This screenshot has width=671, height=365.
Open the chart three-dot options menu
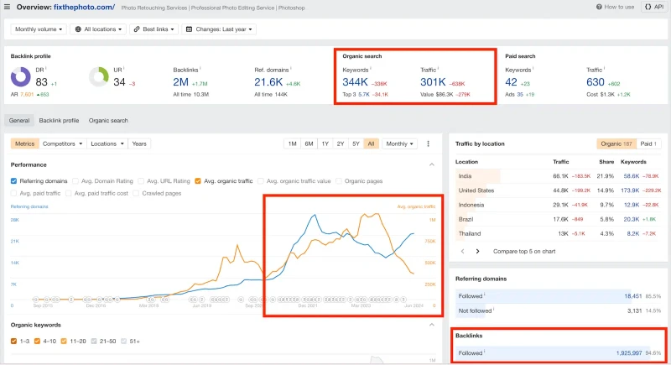coord(429,143)
